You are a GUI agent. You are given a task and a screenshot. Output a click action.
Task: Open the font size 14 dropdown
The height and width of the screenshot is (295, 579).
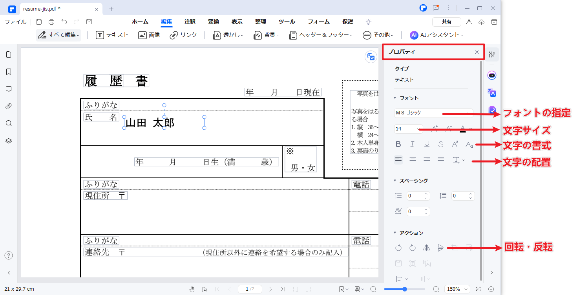pyautogui.click(x=408, y=129)
